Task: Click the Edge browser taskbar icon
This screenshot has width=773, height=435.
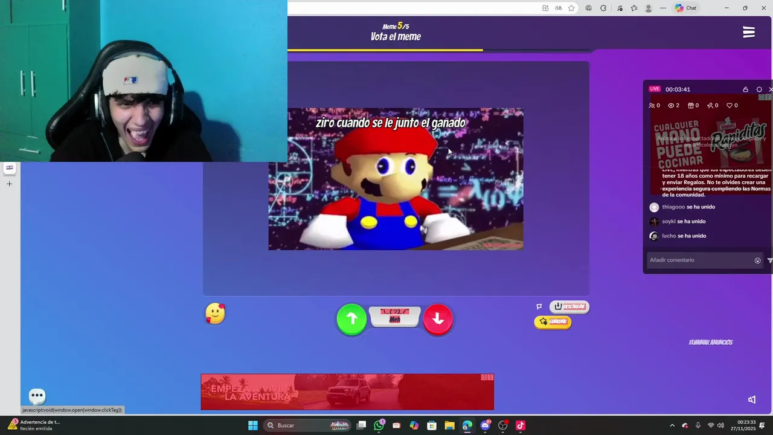Action: (x=467, y=425)
